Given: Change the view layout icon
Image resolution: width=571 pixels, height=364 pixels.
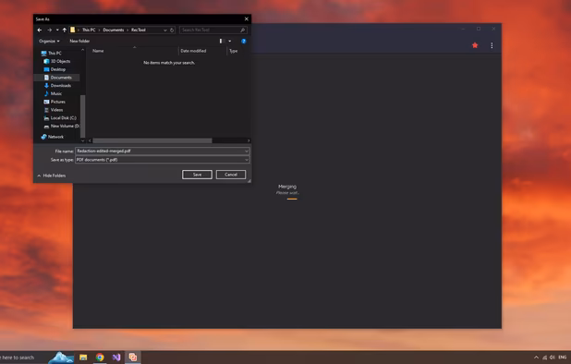Looking at the screenshot, I should (221, 42).
